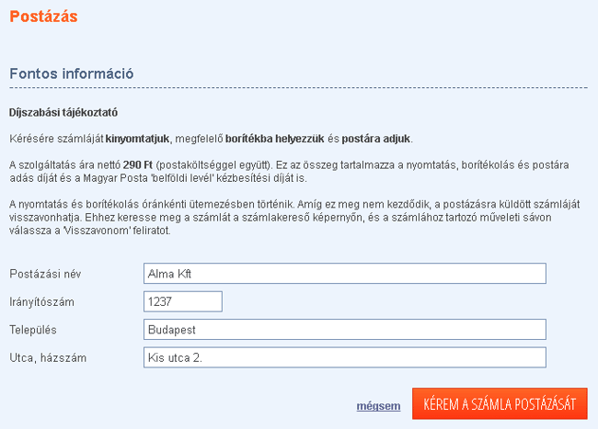This screenshot has width=598, height=429.
Task: Click the Fontos információ section heading
Action: pos(72,73)
